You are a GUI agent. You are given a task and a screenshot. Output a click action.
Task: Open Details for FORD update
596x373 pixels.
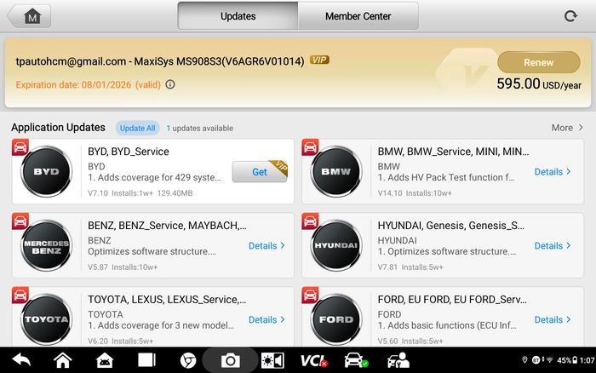click(x=553, y=319)
